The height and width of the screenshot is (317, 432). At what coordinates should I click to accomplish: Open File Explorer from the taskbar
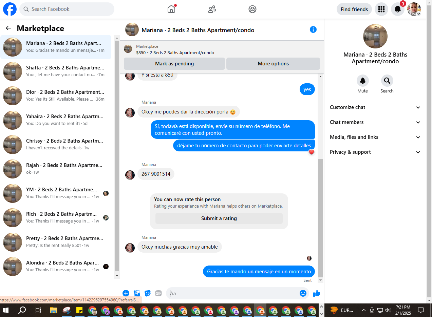(54, 310)
